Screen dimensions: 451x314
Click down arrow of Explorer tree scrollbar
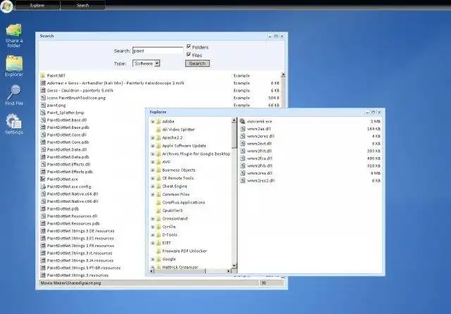click(234, 265)
